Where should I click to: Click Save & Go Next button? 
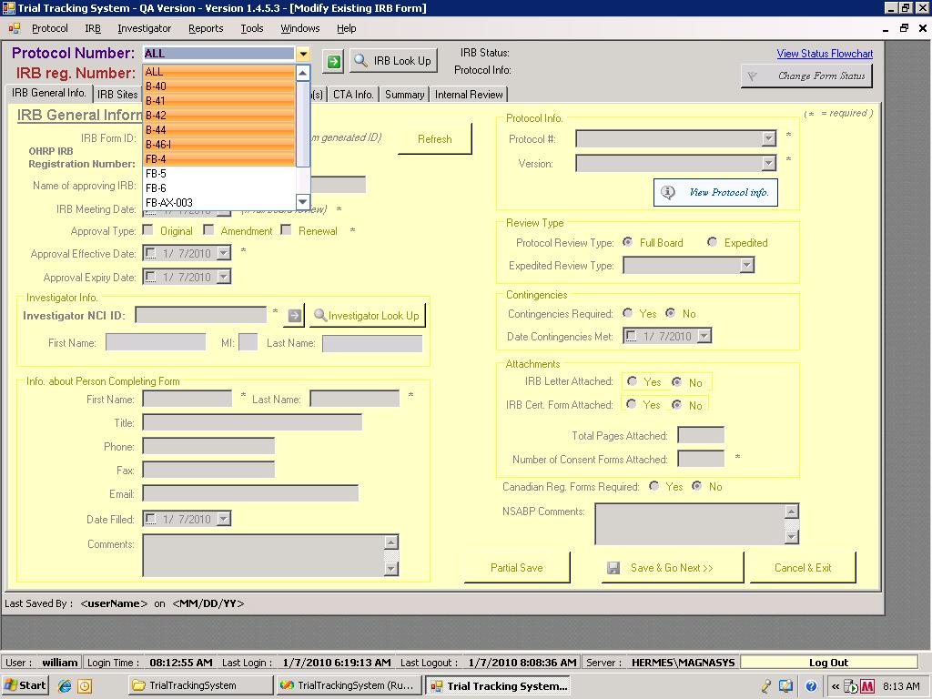point(673,568)
